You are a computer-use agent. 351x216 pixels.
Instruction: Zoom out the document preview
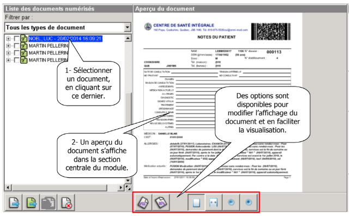(231, 202)
